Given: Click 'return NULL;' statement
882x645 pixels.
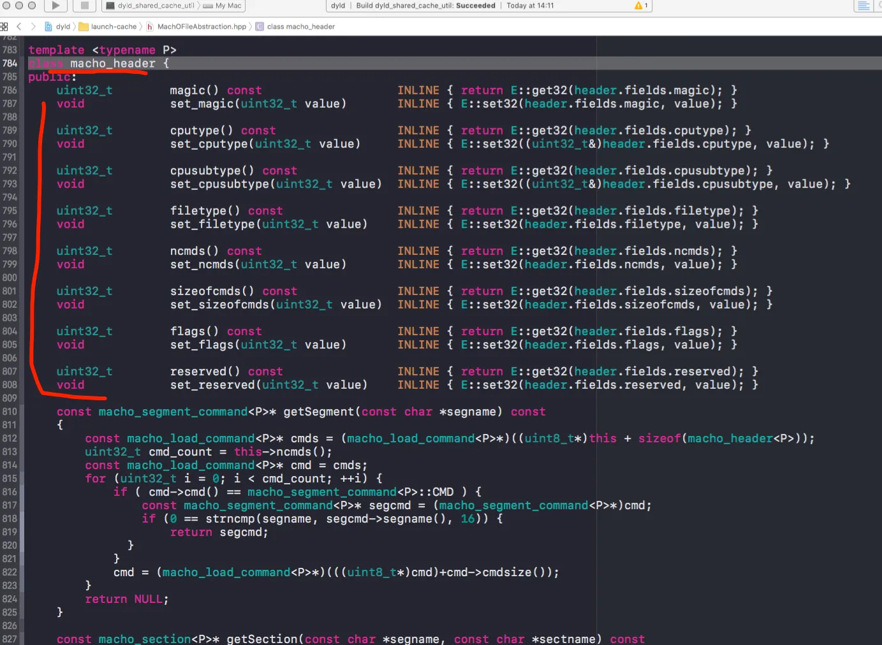Looking at the screenshot, I should pos(127,599).
